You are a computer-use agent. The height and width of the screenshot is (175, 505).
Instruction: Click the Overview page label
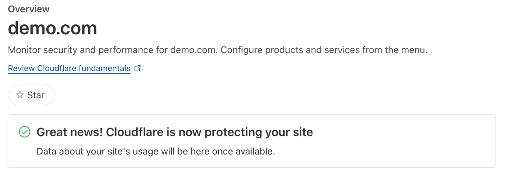[x=29, y=9]
